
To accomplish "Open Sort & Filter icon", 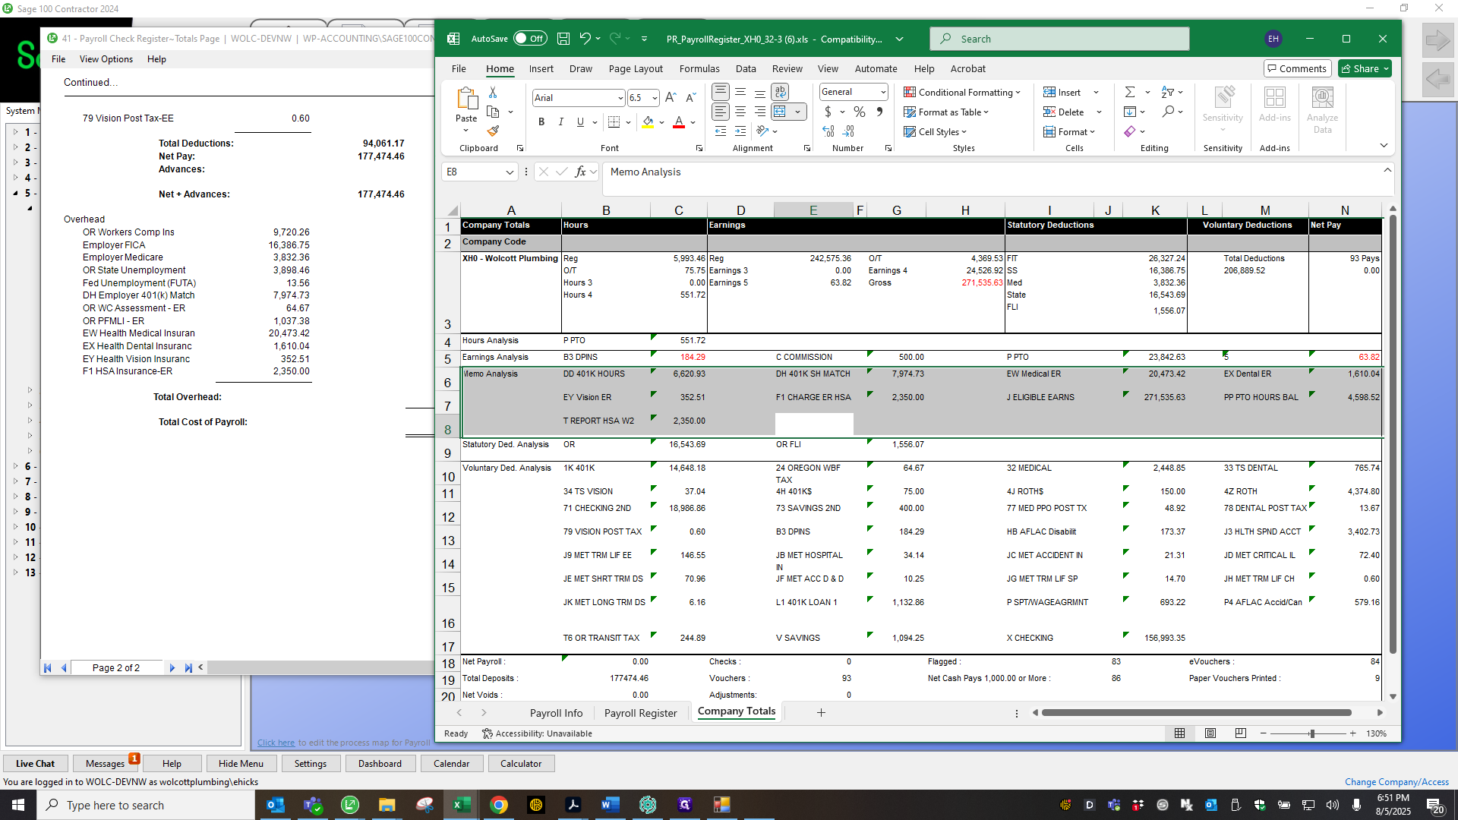I will click(x=1168, y=92).
